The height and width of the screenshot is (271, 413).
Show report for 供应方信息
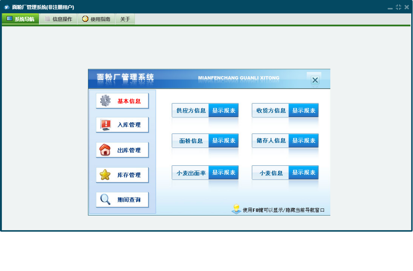click(224, 110)
